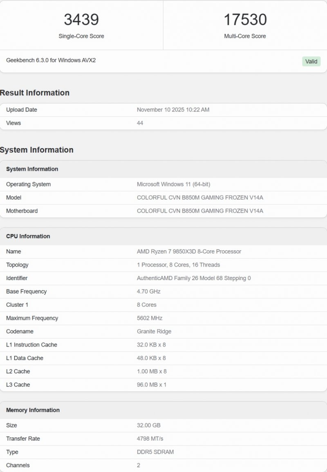This screenshot has width=327, height=472.
Task: Click the Memory Information section header
Action: point(32,410)
